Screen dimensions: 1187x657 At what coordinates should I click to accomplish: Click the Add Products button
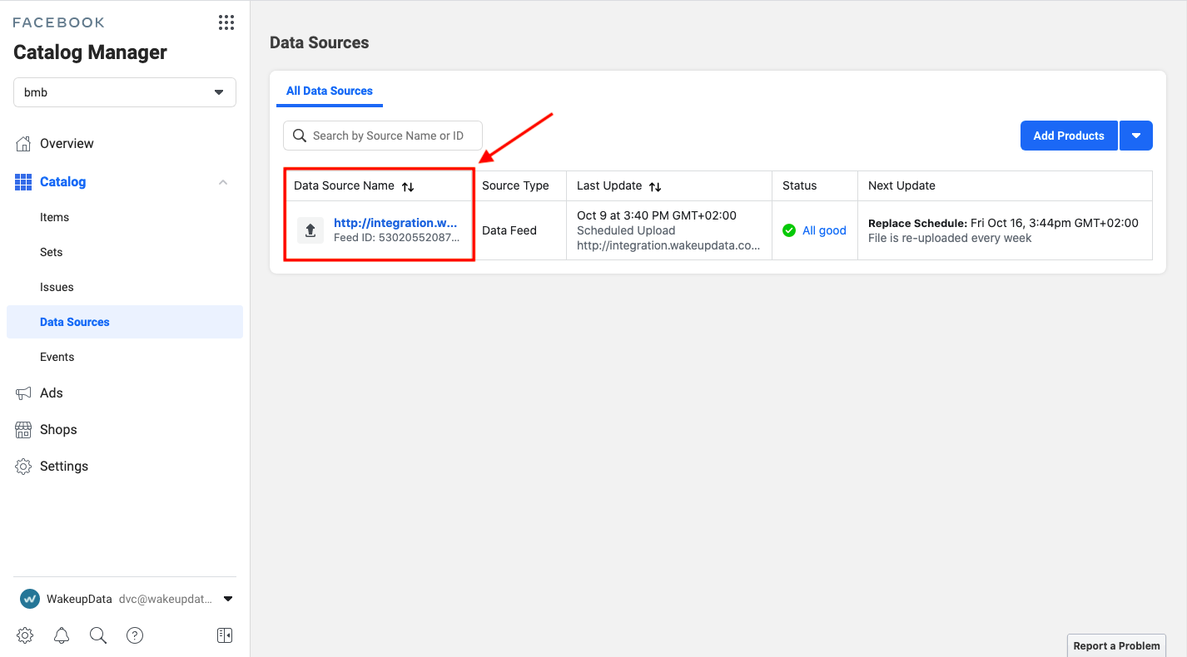pos(1069,136)
